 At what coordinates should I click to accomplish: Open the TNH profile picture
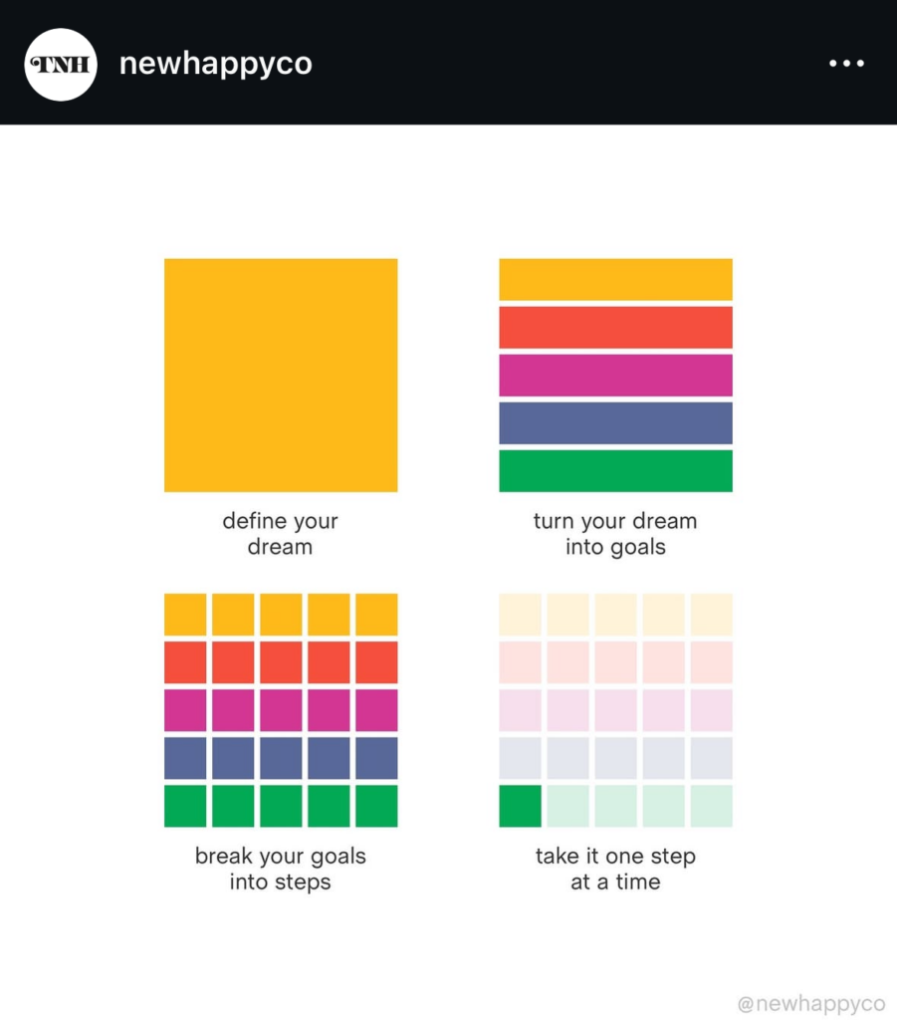[x=61, y=65]
